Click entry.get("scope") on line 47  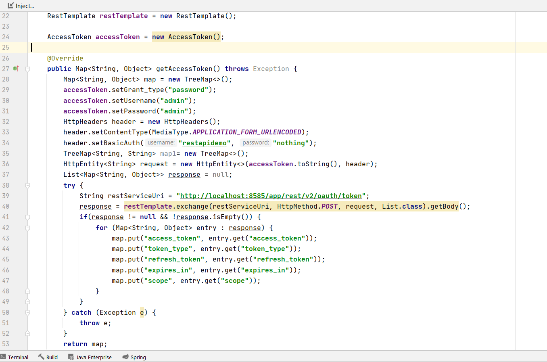coord(217,280)
